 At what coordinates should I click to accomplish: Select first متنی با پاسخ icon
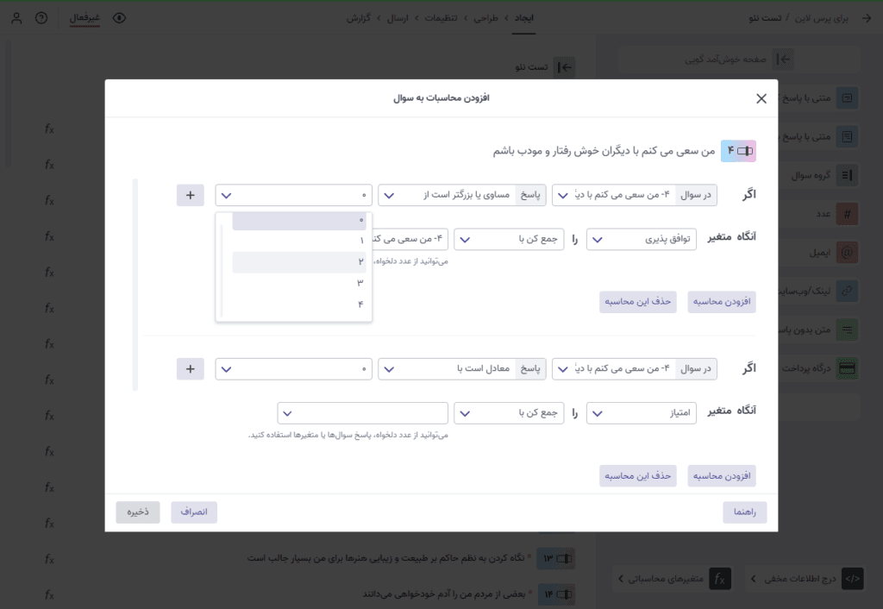[x=847, y=98]
